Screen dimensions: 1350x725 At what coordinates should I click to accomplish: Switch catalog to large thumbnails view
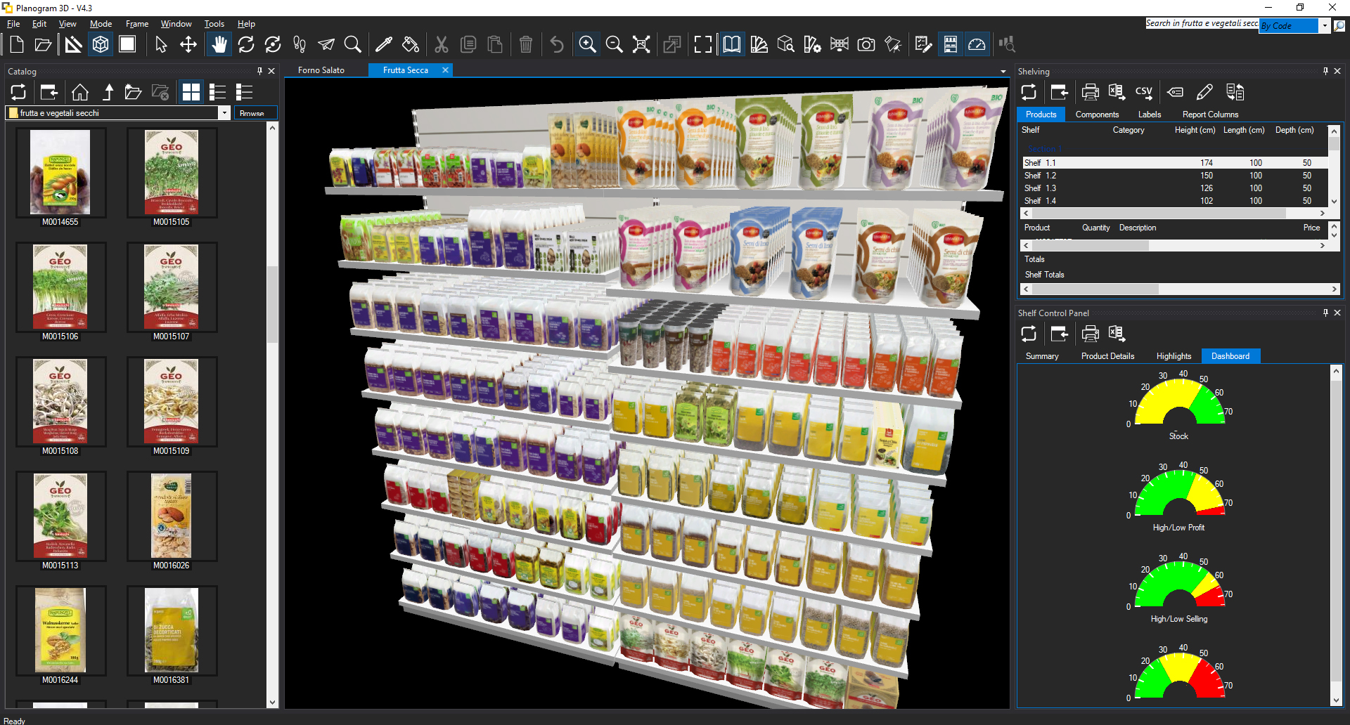tap(191, 92)
